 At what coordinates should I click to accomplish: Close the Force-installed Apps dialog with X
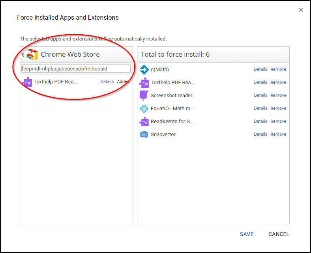pyautogui.click(x=301, y=10)
